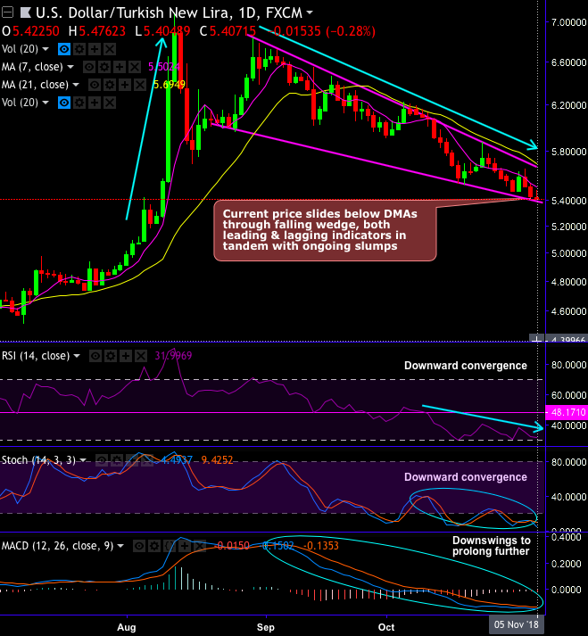Select 'Downswings to prolong further' text label
588x636 pixels.
click(x=491, y=546)
